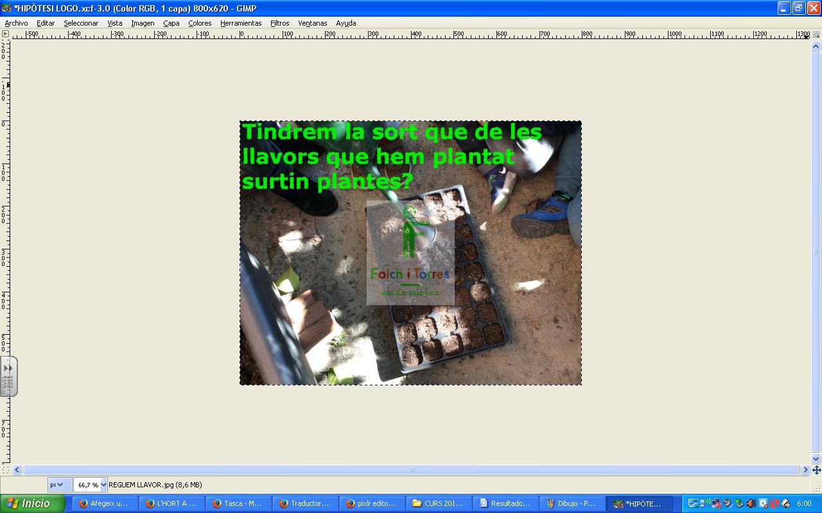Open the Capa menu

click(x=171, y=23)
